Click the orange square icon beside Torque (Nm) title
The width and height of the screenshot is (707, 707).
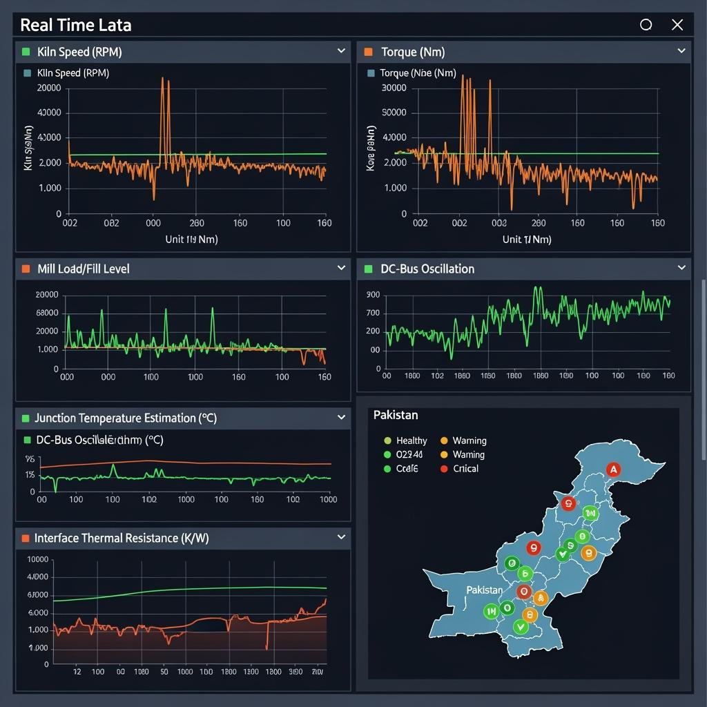[x=368, y=52]
